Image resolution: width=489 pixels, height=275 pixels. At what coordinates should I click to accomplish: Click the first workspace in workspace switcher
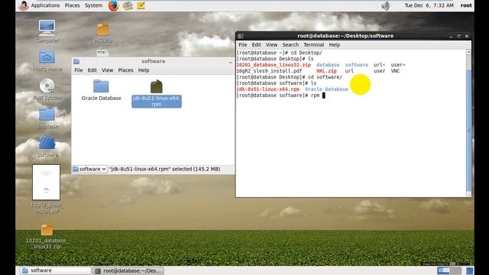(443, 270)
